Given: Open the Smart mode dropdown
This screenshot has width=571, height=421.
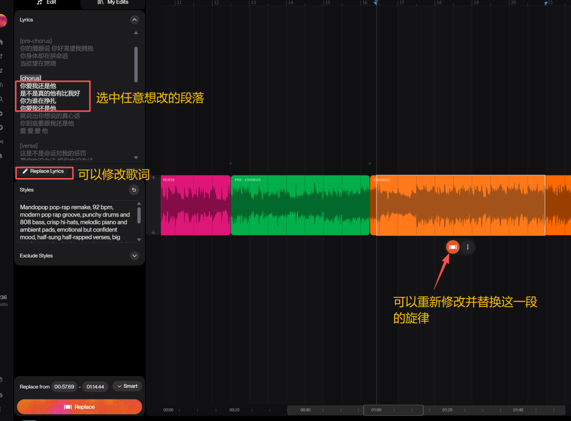Looking at the screenshot, I should 127,386.
